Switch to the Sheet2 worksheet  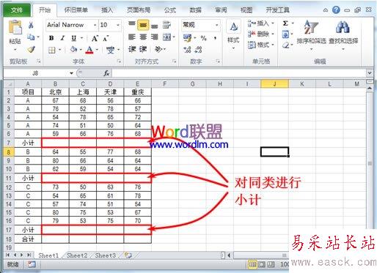click(x=77, y=255)
